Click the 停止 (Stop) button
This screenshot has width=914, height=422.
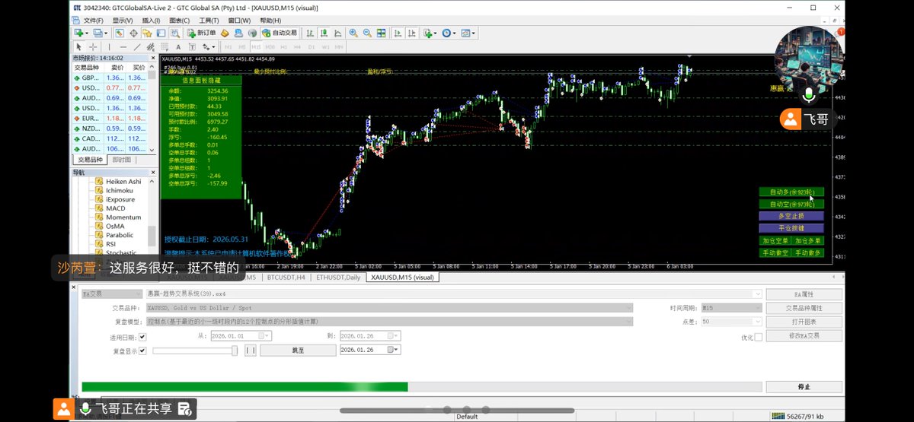click(804, 386)
